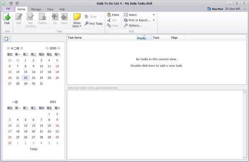
Task: Open Sticky Note yellow icon
Action: (x=77, y=17)
